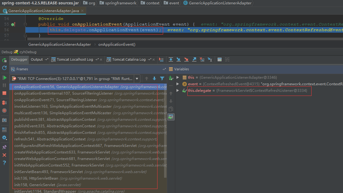The height and width of the screenshot is (193, 343).
Task: Click Step Out icon
Action: (194, 59)
